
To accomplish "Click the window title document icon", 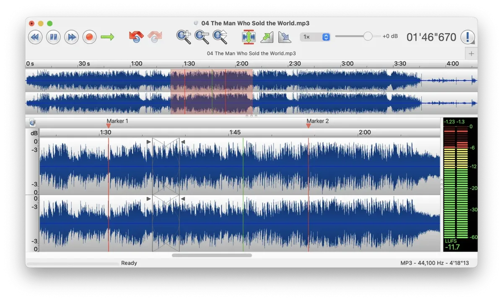I will coord(196,23).
